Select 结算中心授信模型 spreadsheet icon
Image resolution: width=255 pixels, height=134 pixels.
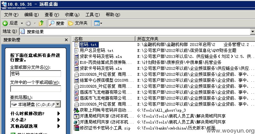[x=76, y=80]
